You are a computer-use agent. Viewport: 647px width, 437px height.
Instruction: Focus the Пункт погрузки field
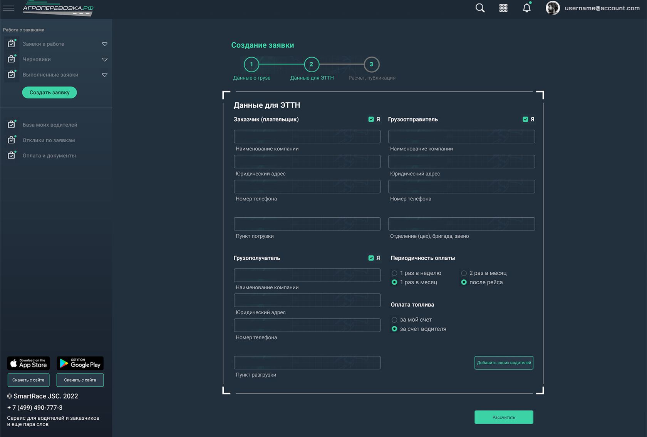(307, 224)
